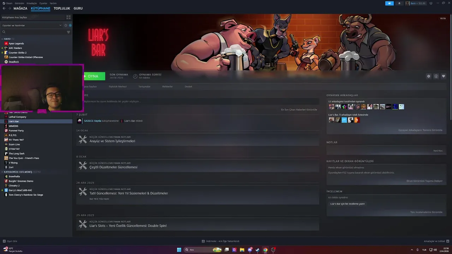
Task: Toggle ready-to-play filter icon
Action: point(70,25)
